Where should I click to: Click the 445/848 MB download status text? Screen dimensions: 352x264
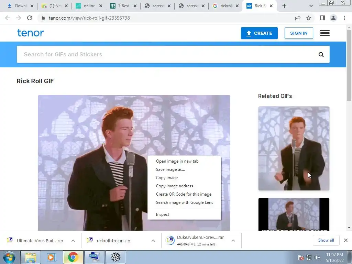(196, 244)
